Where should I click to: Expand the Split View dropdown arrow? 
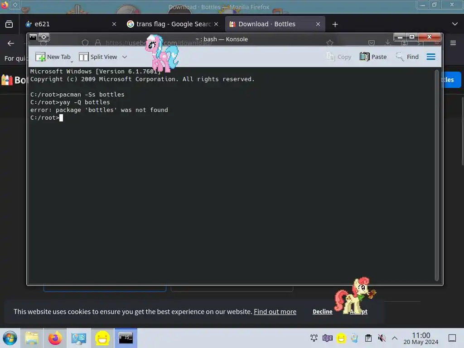point(125,57)
